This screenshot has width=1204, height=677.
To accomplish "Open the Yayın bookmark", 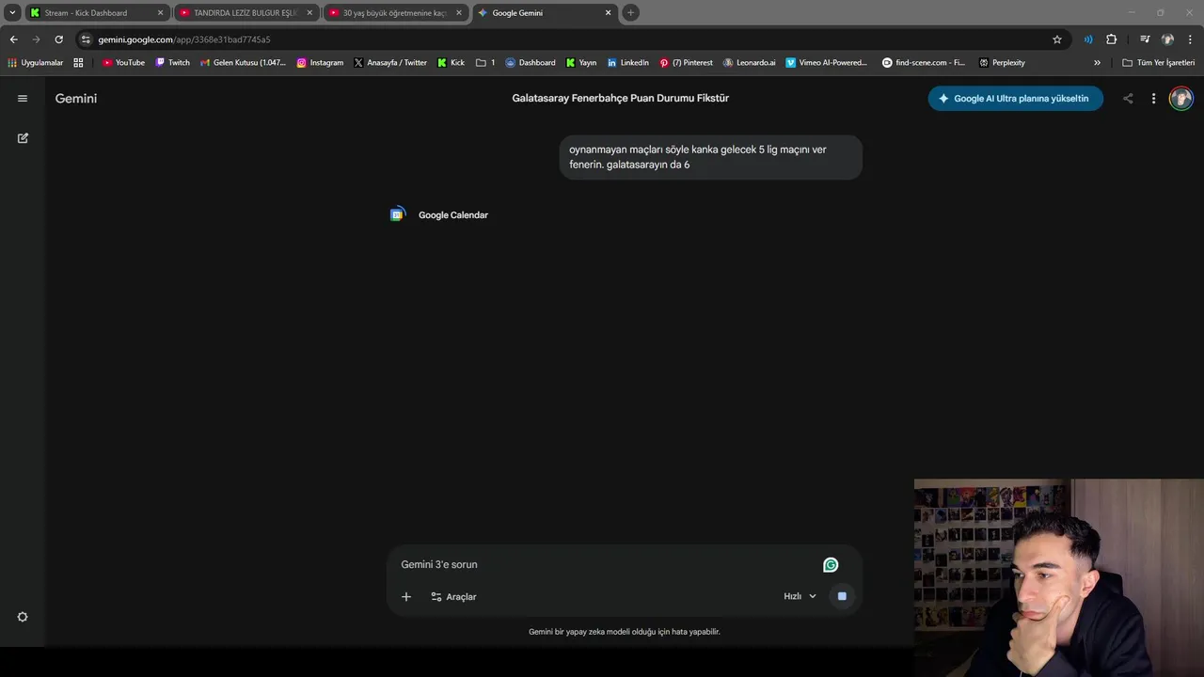I will pyautogui.click(x=581, y=63).
